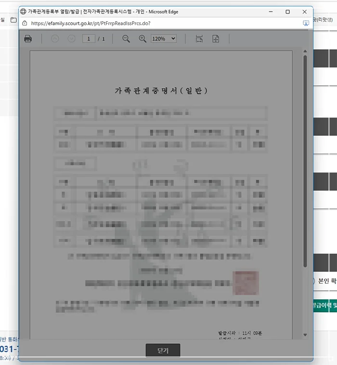Screen dimensions: 337x365
Task: Click the site info lock icon
Action: pyautogui.click(x=25, y=23)
